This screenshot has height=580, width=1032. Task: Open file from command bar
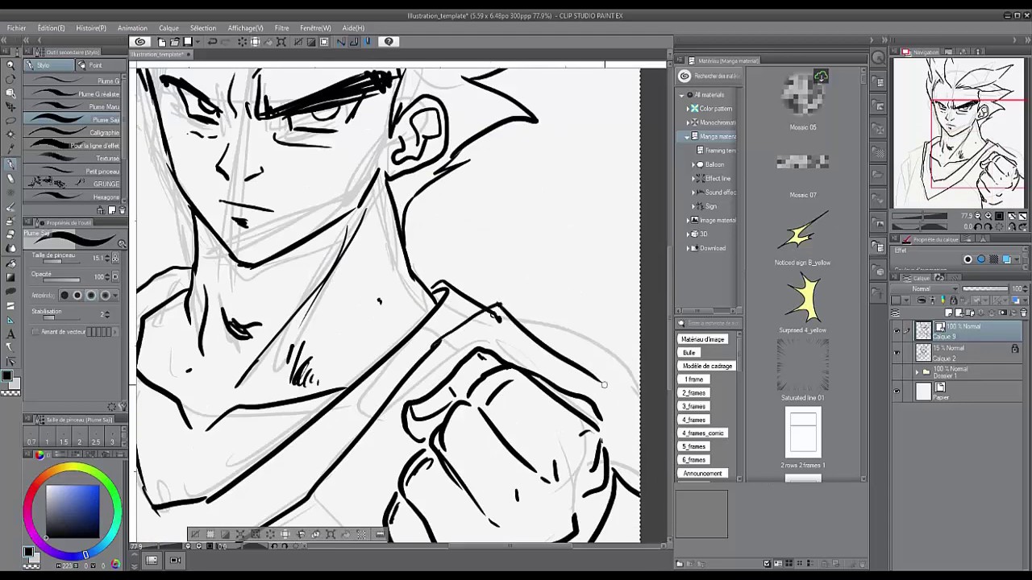[175, 42]
